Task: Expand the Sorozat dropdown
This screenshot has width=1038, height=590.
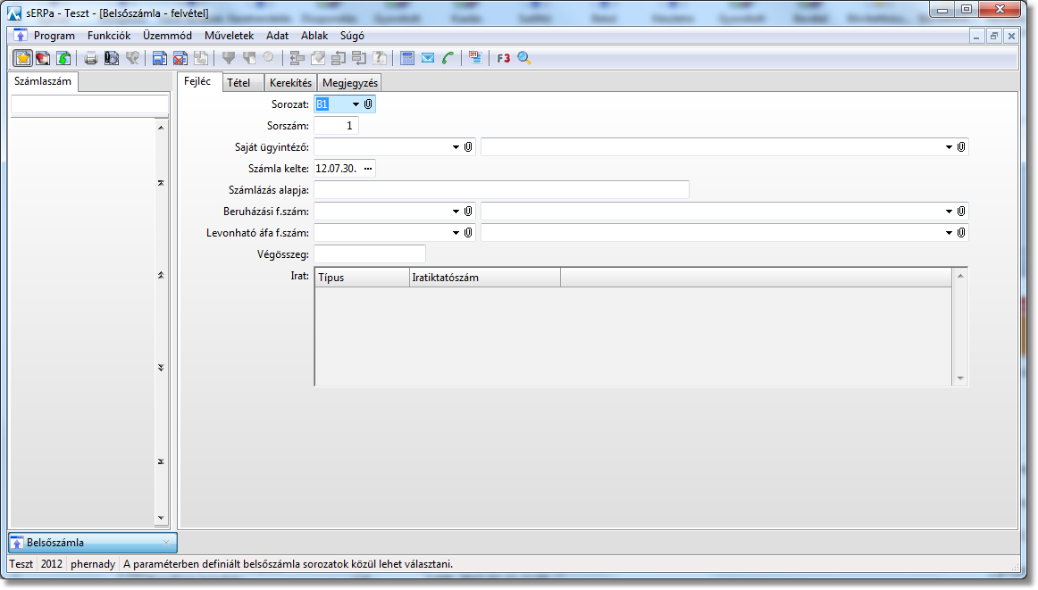Action: click(355, 104)
